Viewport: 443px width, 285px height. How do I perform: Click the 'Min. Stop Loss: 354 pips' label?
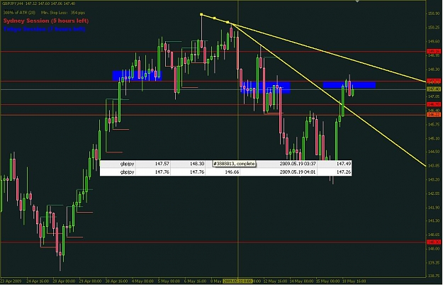click(x=62, y=13)
